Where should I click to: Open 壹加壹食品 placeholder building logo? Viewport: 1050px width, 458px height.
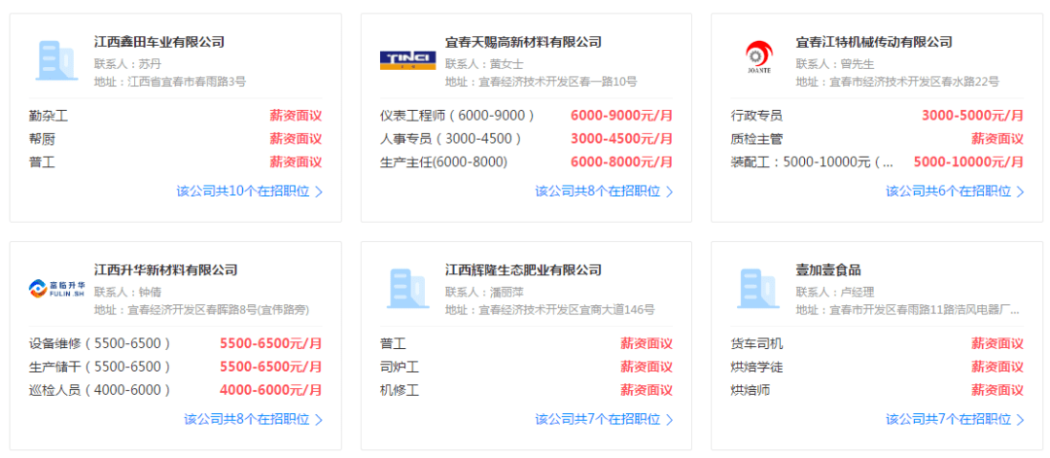pos(757,289)
